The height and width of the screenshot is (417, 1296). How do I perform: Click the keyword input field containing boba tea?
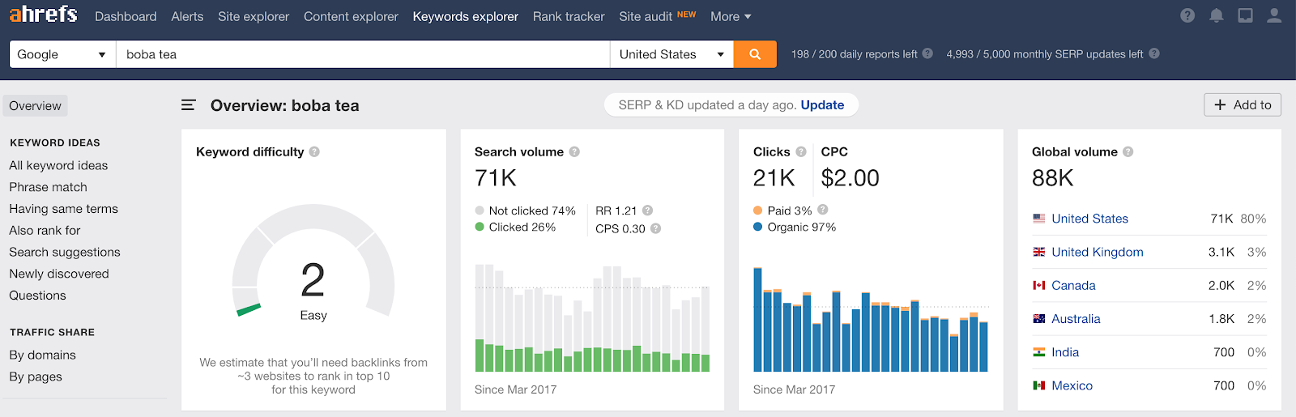363,54
